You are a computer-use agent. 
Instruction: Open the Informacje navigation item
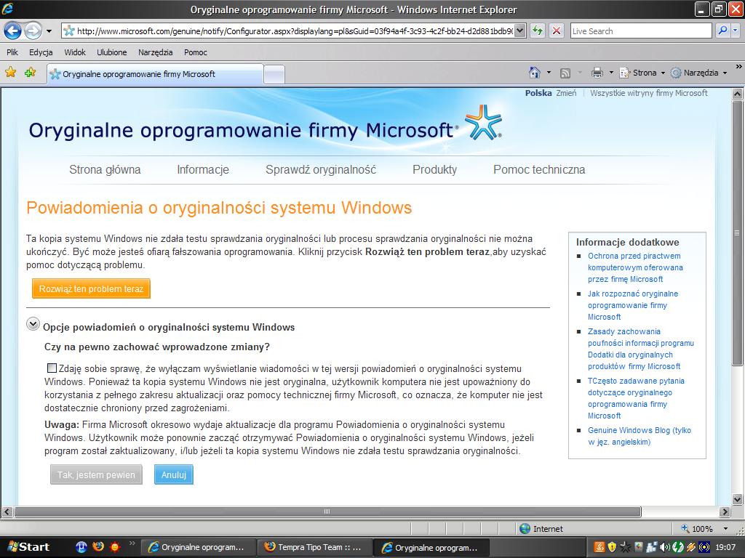(x=203, y=169)
